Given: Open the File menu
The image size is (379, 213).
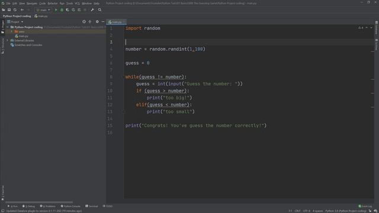Looking at the screenshot, I should click(x=8, y=4).
